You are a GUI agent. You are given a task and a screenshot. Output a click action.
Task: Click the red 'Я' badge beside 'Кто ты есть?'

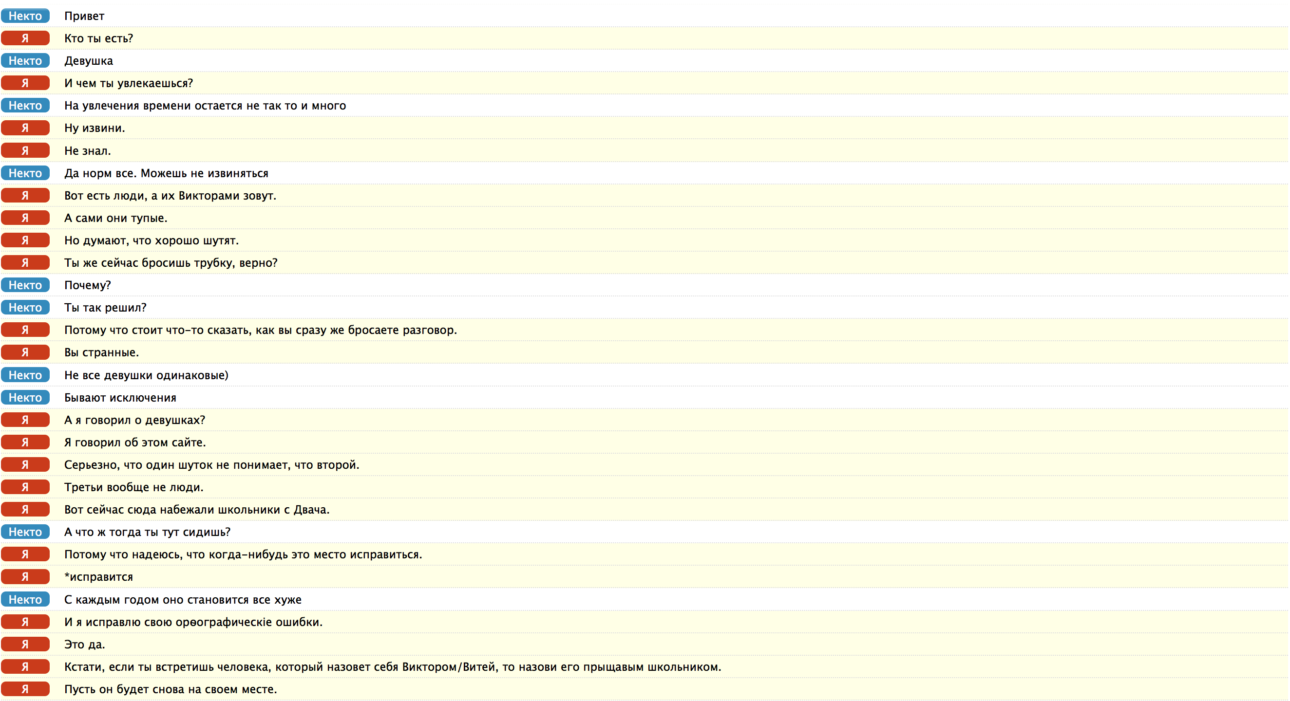[x=25, y=38]
